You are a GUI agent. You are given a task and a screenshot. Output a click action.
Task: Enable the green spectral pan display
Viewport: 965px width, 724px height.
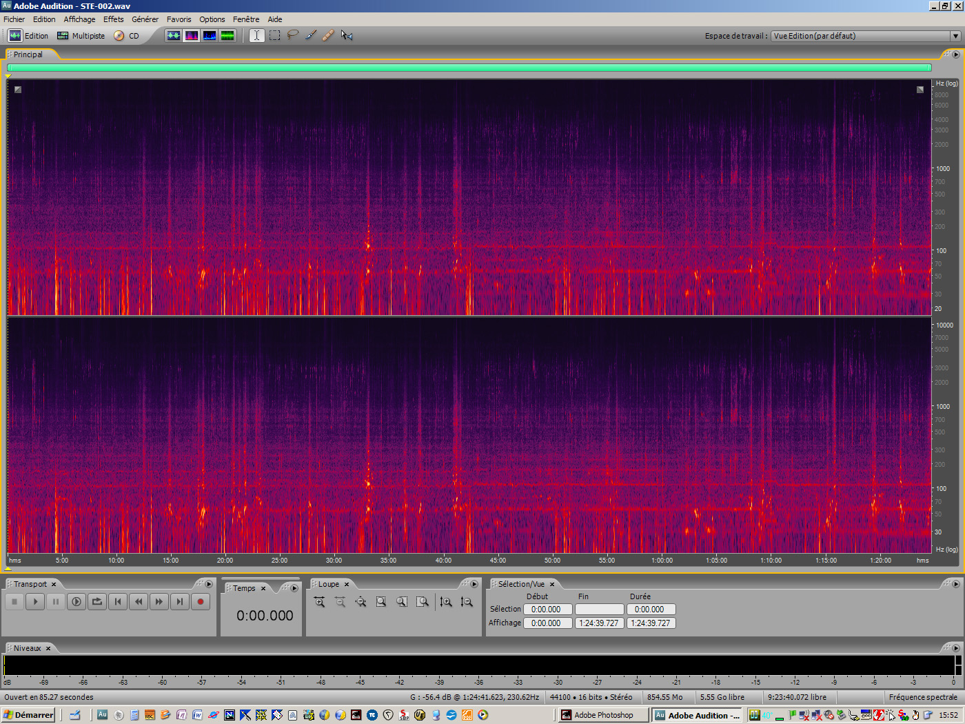(227, 35)
